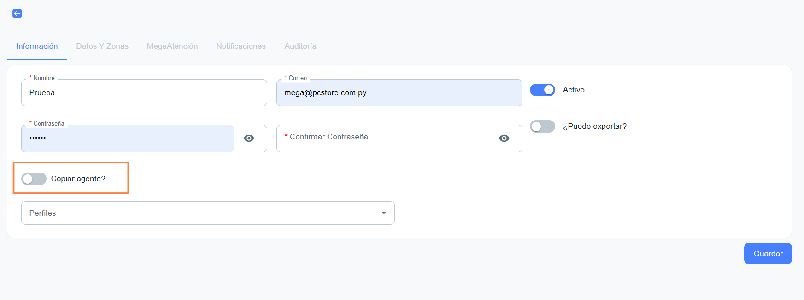Enable the ¿Puede exportar? switch
804x300 pixels.
[x=542, y=127]
